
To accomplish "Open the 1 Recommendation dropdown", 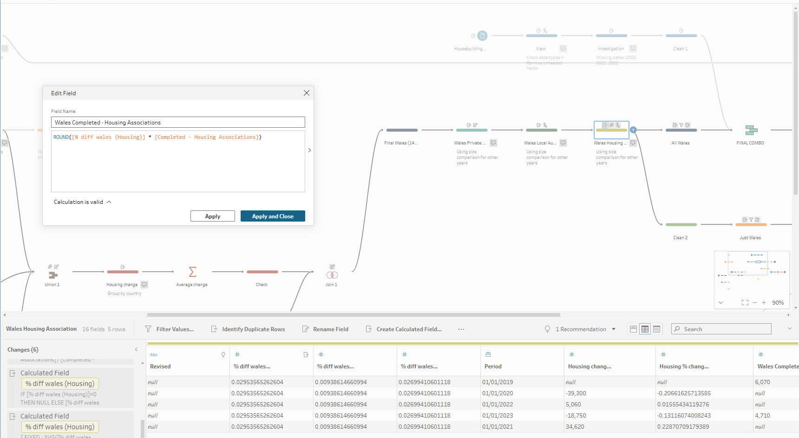I will click(614, 329).
